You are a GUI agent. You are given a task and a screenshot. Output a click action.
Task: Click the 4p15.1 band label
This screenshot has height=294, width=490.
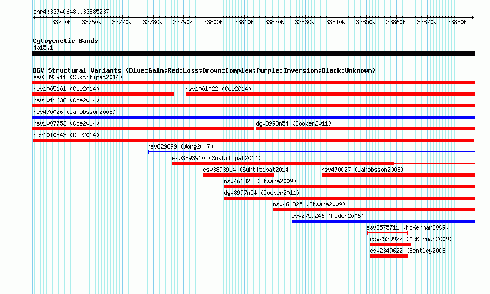43,47
